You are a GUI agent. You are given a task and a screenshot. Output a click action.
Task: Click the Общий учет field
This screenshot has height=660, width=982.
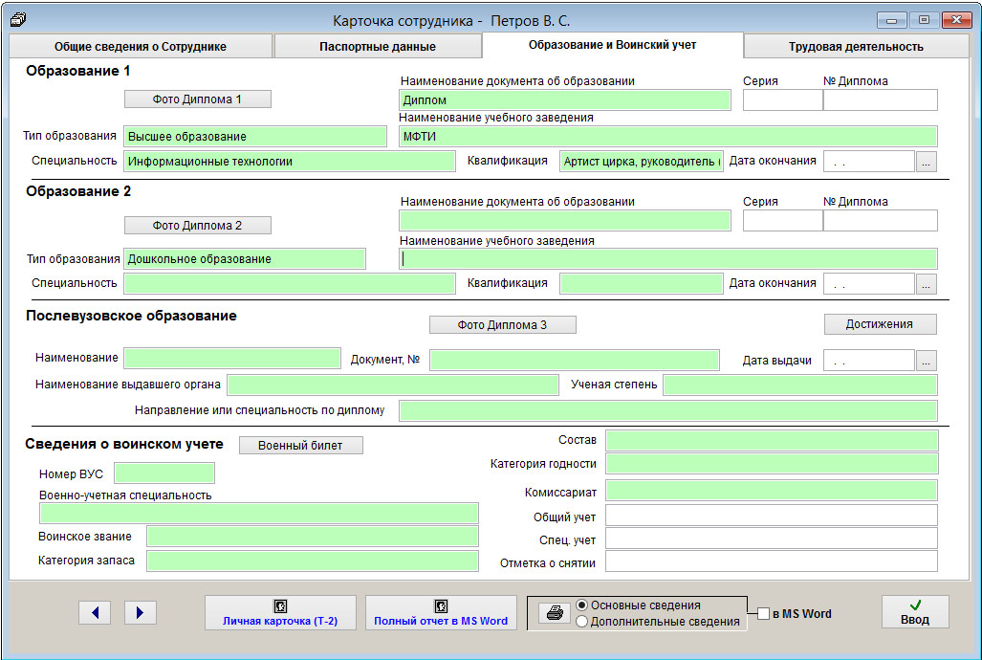pyautogui.click(x=772, y=516)
